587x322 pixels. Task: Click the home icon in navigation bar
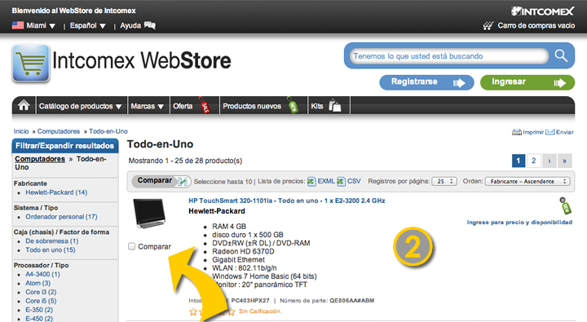(x=24, y=106)
